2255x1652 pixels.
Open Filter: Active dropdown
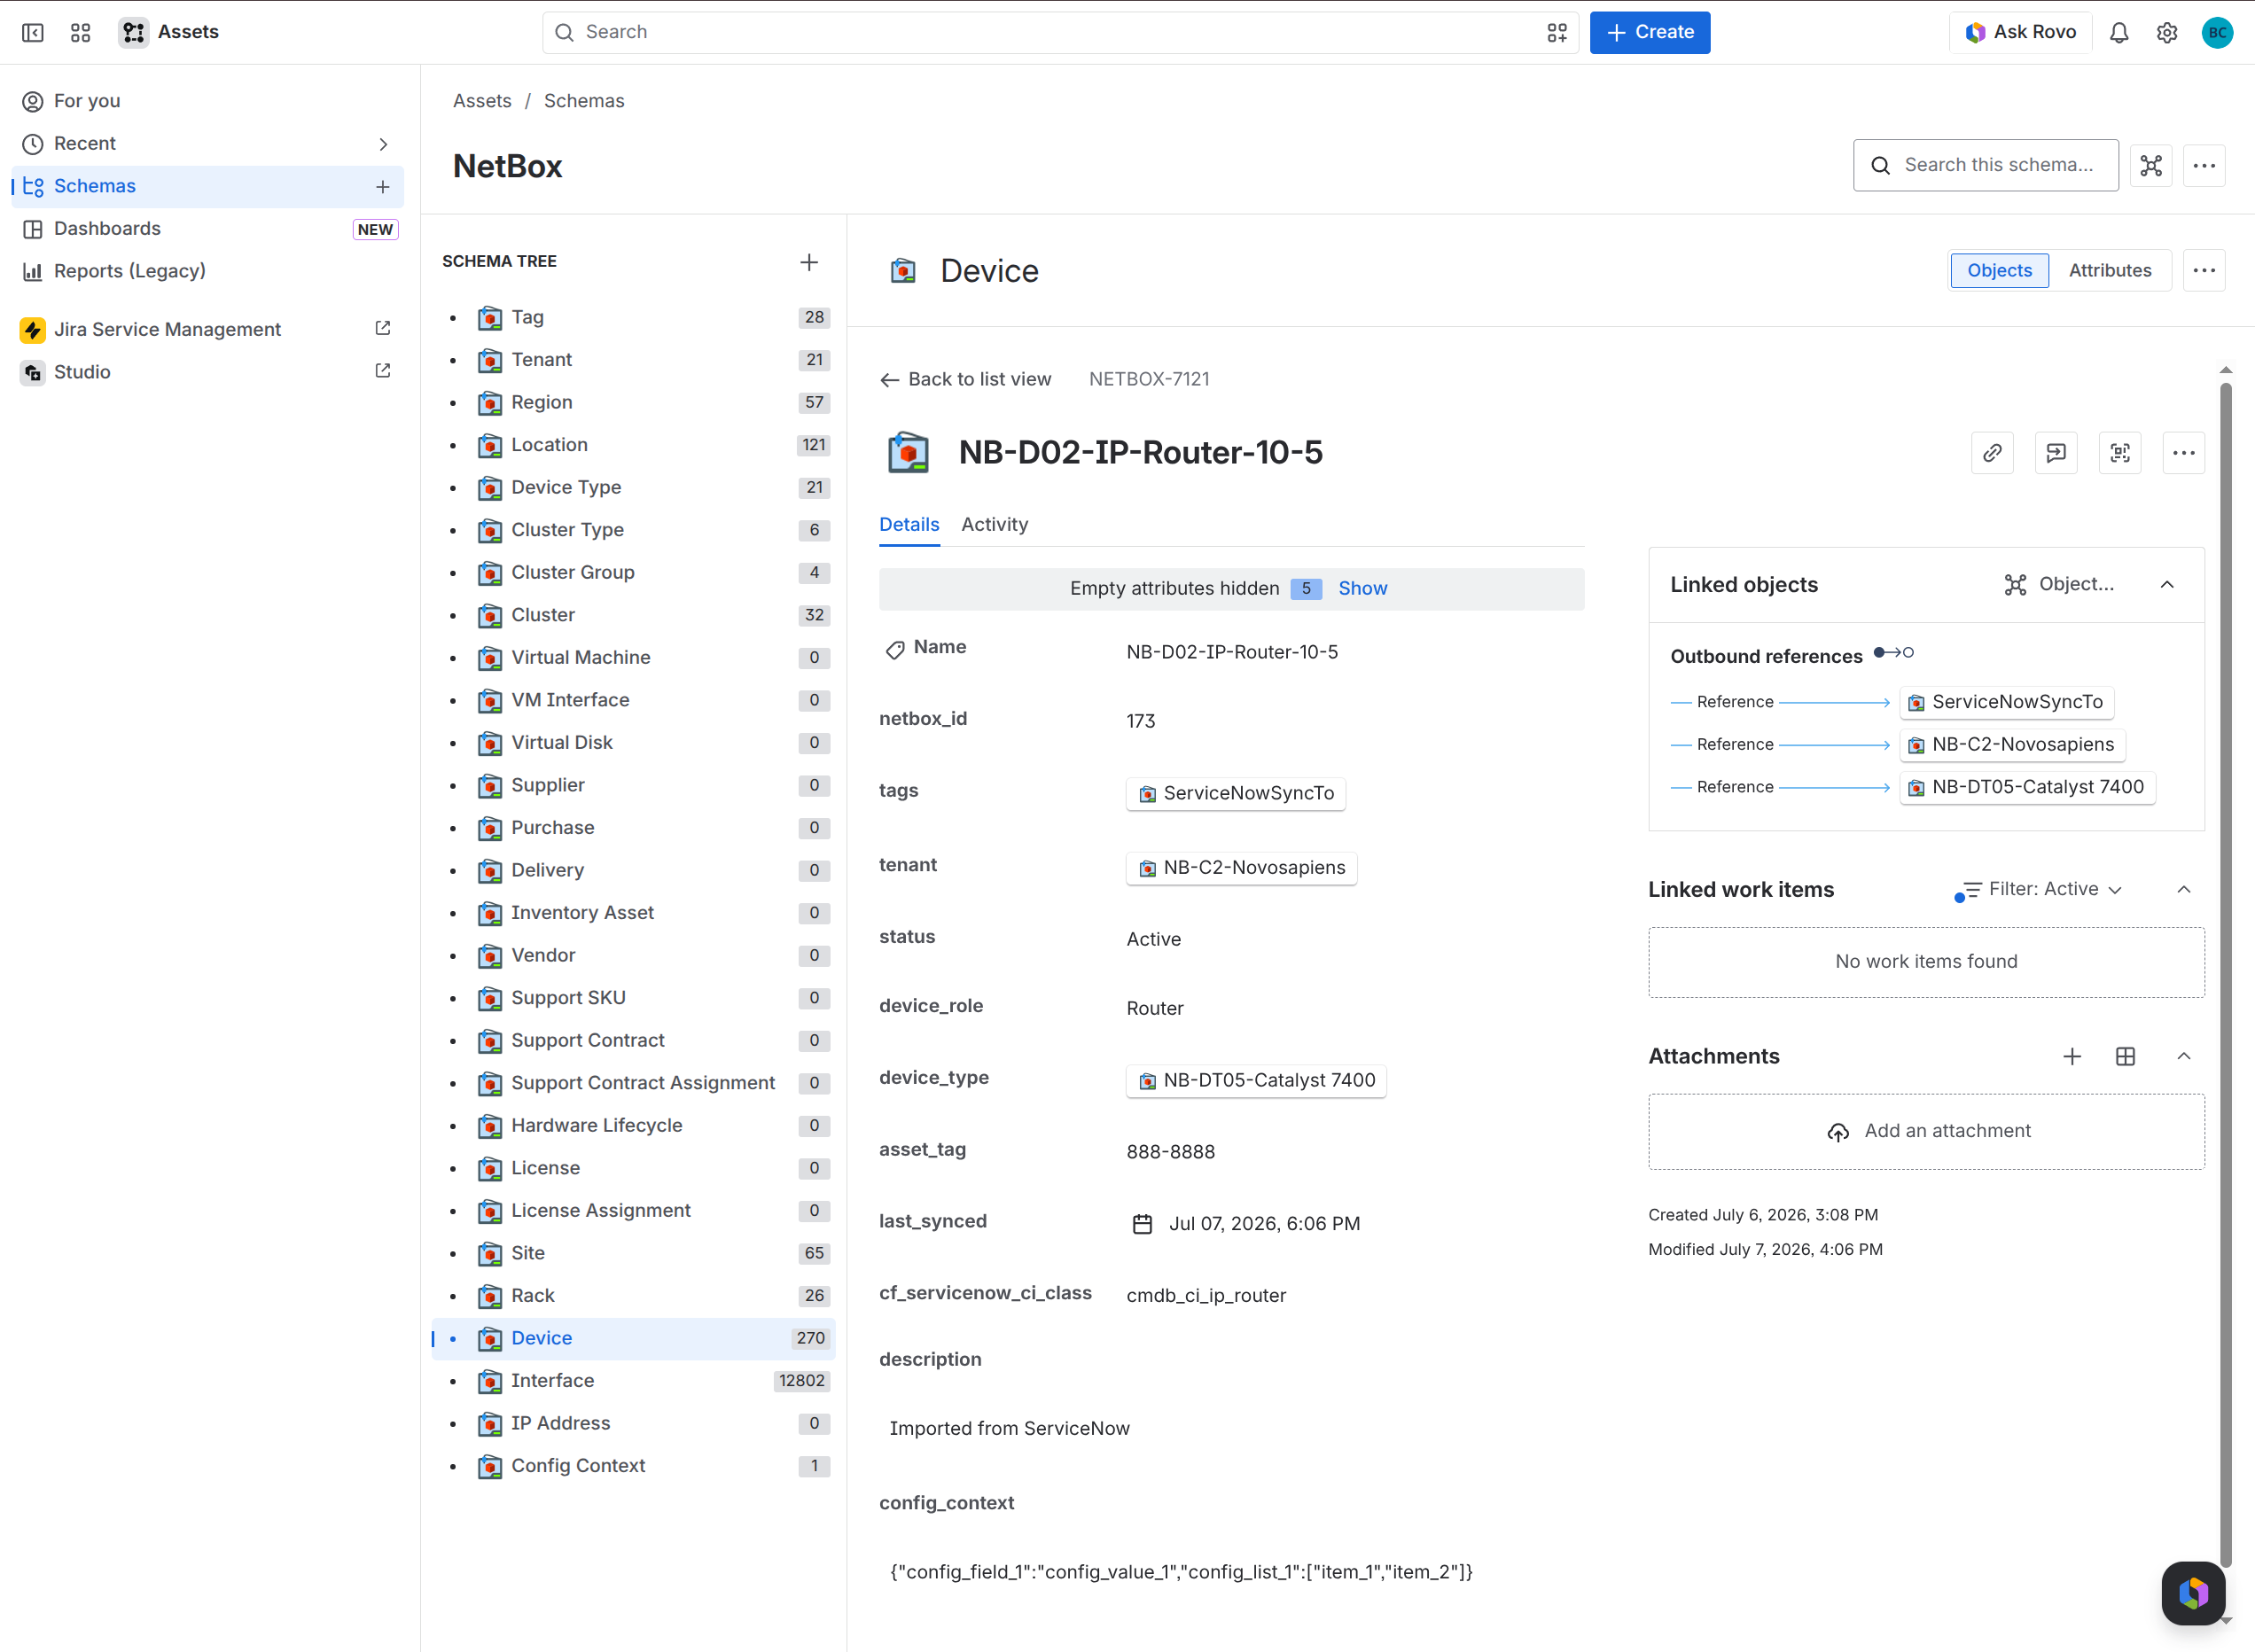(x=2040, y=890)
